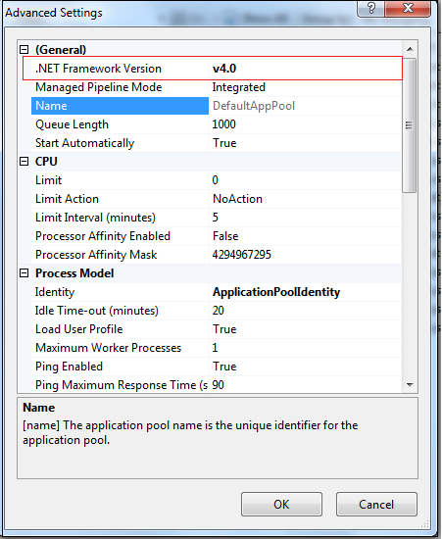
Task: Close the Advanced Settings dialog
Action: [408, 8]
